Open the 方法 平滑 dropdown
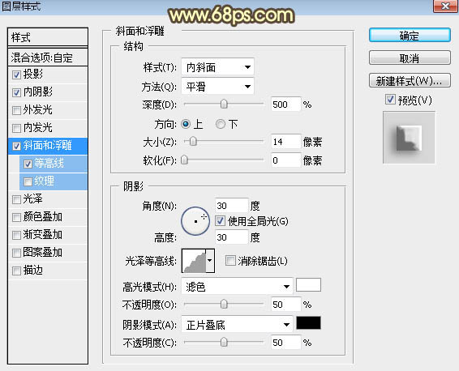Screen dimensions: 459x371 point(217,87)
